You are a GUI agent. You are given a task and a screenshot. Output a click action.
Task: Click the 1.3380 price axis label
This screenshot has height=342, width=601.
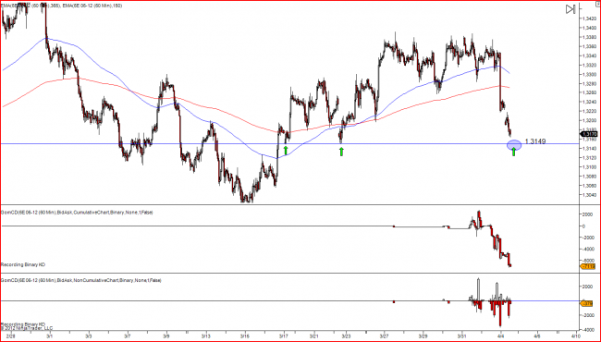click(x=590, y=37)
